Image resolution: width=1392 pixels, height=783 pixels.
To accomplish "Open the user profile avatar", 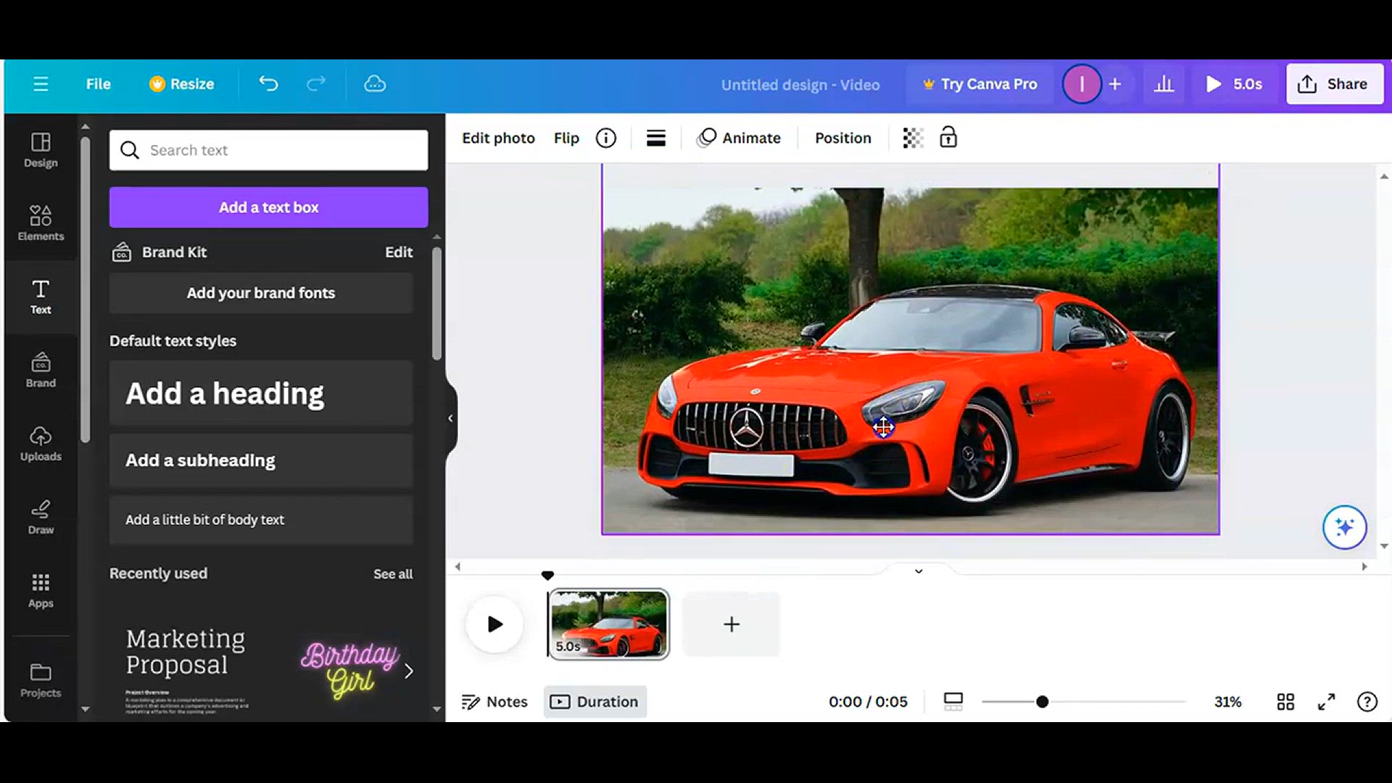I will pos(1082,84).
